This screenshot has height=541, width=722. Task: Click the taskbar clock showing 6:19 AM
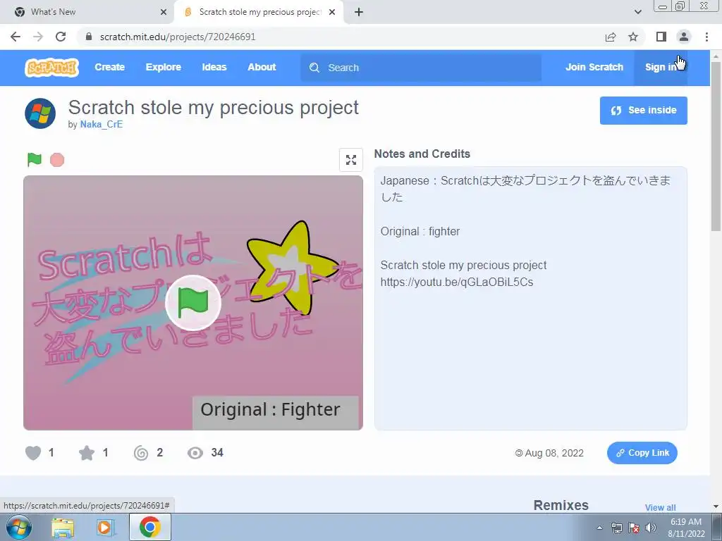686,528
